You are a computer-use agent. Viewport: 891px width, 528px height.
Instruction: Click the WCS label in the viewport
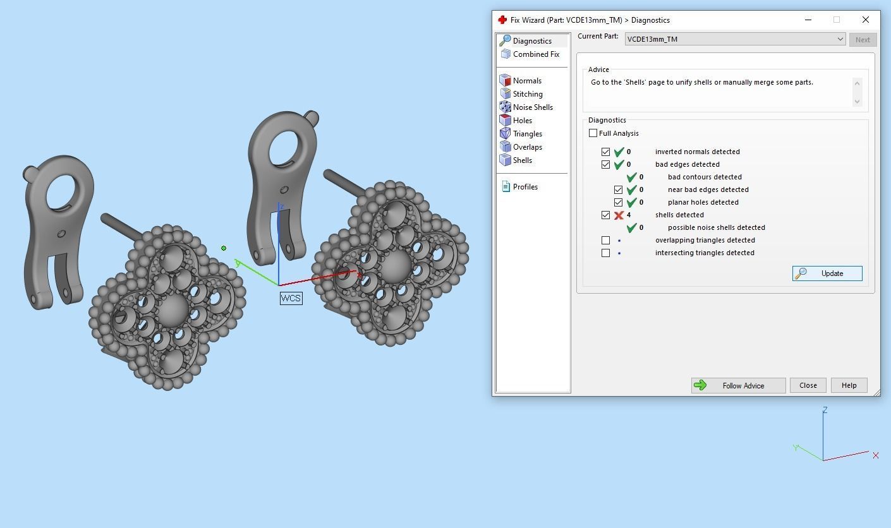pos(291,298)
